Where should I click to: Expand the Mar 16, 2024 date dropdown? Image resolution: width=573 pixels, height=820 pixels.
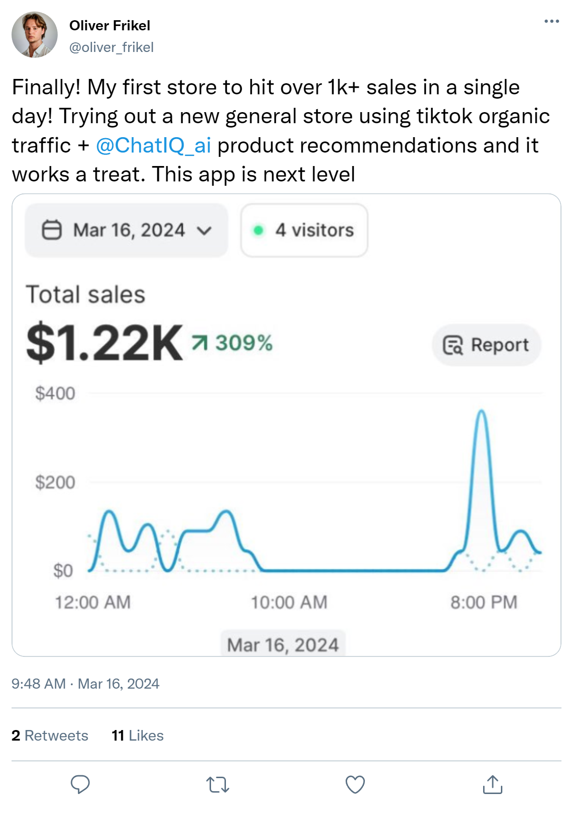coord(126,230)
